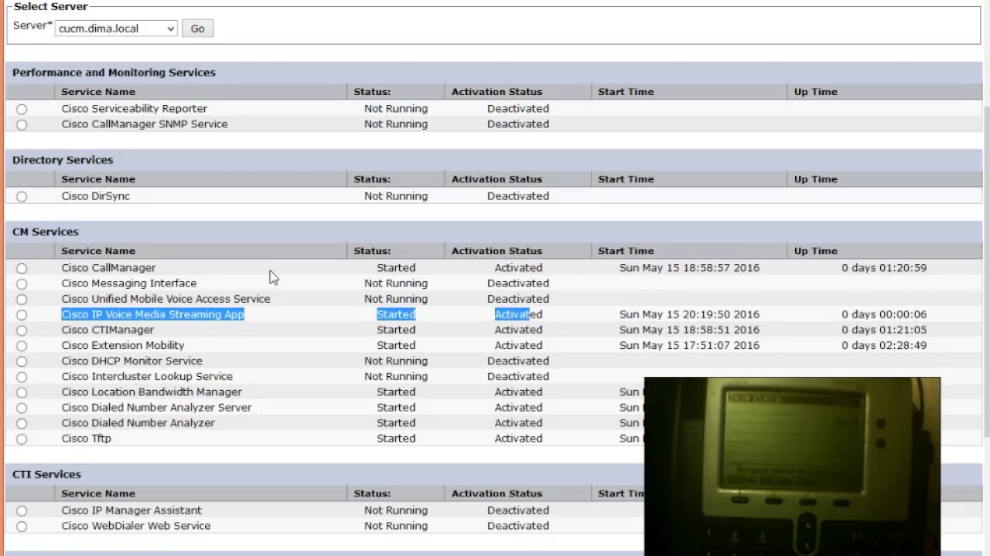Click the Cisco DHCP Monitor Service name

(x=132, y=361)
